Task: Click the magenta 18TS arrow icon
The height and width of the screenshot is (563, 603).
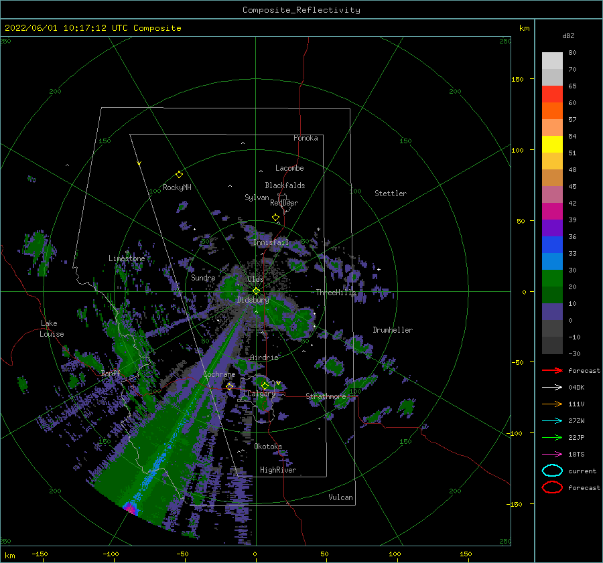Action: [552, 455]
